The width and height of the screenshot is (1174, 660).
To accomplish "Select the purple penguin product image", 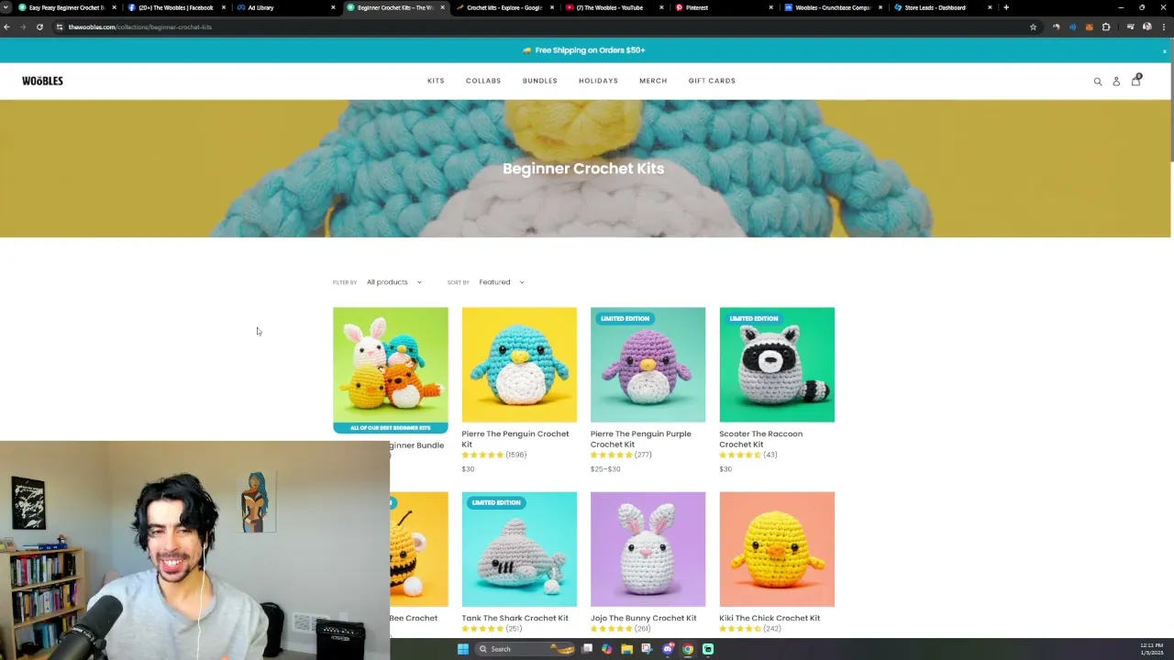I will click(648, 365).
